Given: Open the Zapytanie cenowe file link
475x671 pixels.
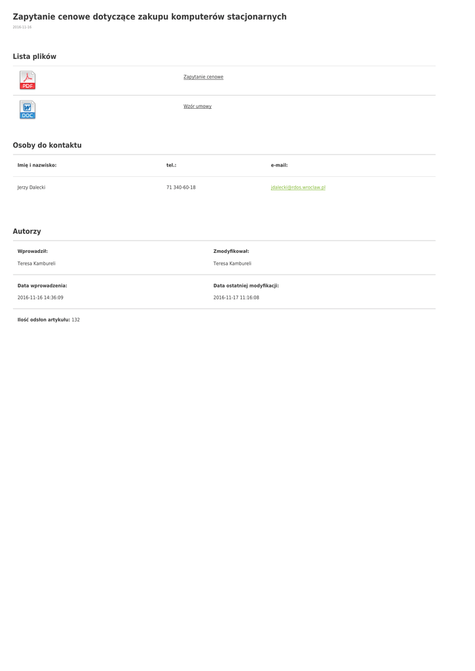Looking at the screenshot, I should [203, 77].
